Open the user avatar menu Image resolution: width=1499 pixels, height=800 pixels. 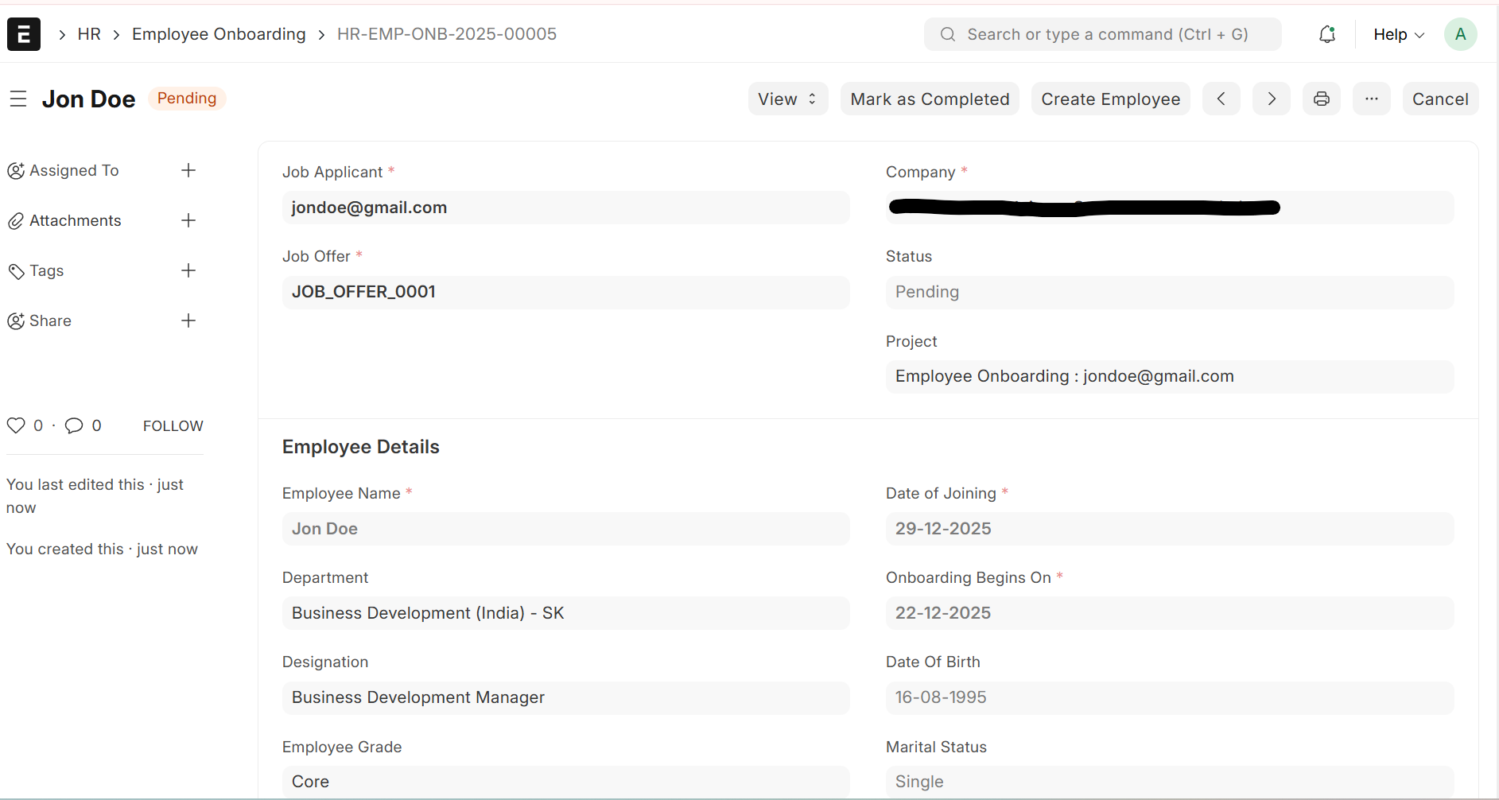point(1460,34)
